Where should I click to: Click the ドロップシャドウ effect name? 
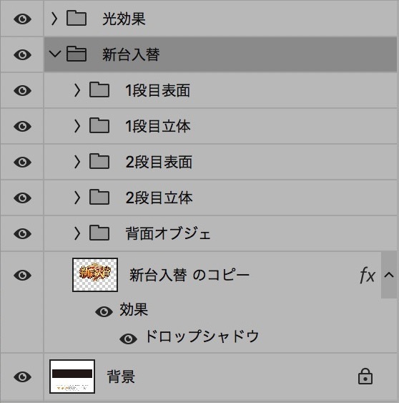pos(202,336)
